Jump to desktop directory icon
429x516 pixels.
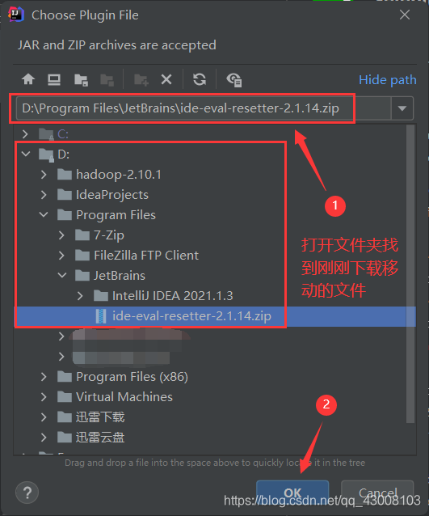click(x=54, y=79)
